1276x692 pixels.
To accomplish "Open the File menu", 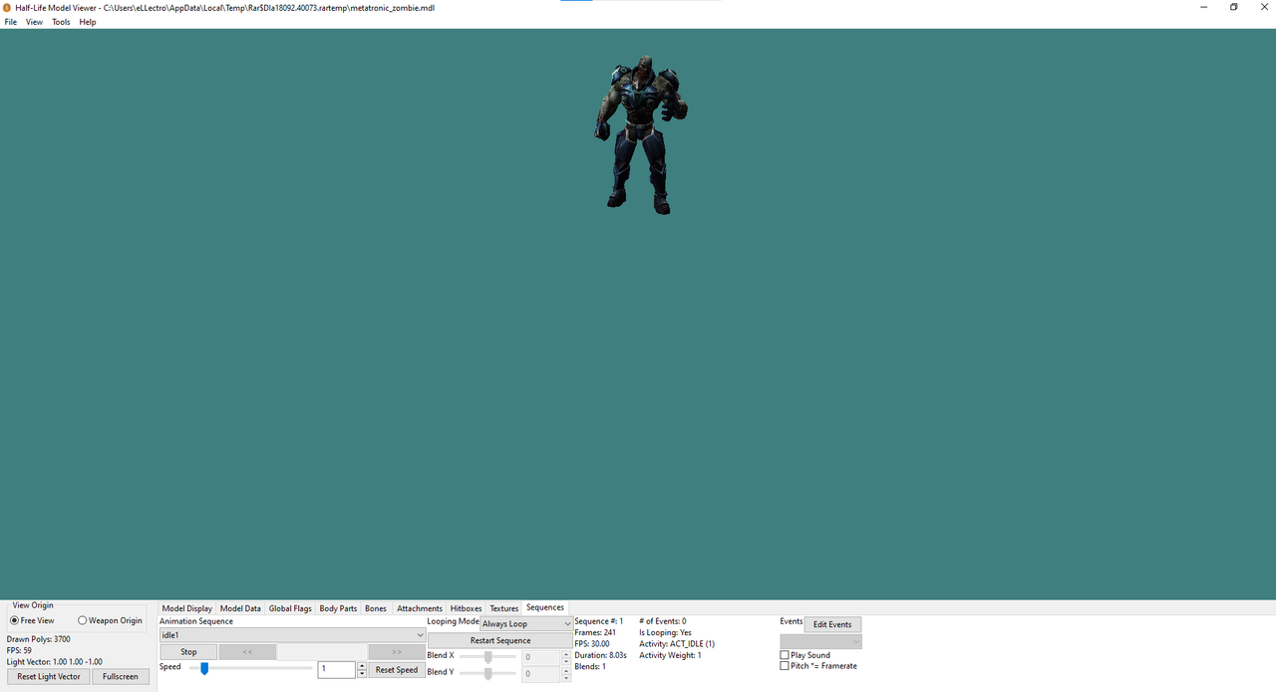I will pyautogui.click(x=11, y=22).
